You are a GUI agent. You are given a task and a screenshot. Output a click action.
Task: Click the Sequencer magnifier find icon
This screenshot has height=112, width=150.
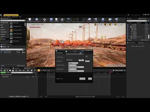[7, 70]
